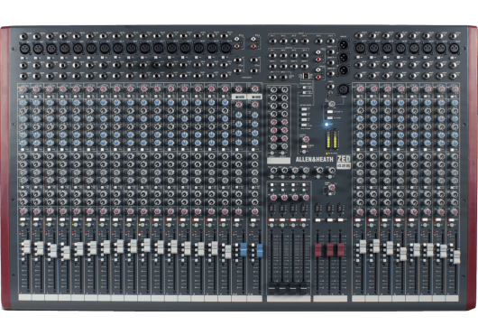The image size is (478, 335).
Task: Click the USB port in the master section
Action: (x=305, y=76)
